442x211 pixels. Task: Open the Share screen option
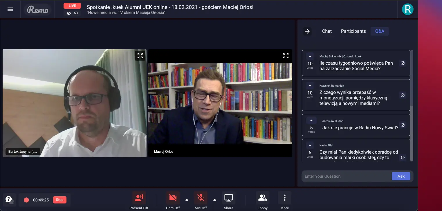coord(229,201)
